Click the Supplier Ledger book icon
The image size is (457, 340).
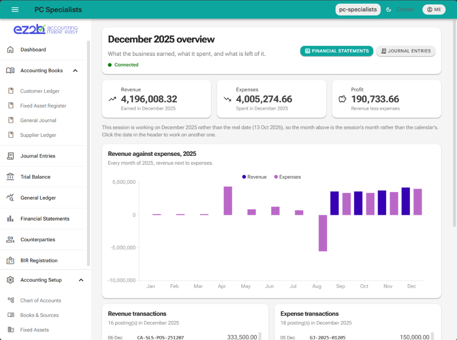11,135
